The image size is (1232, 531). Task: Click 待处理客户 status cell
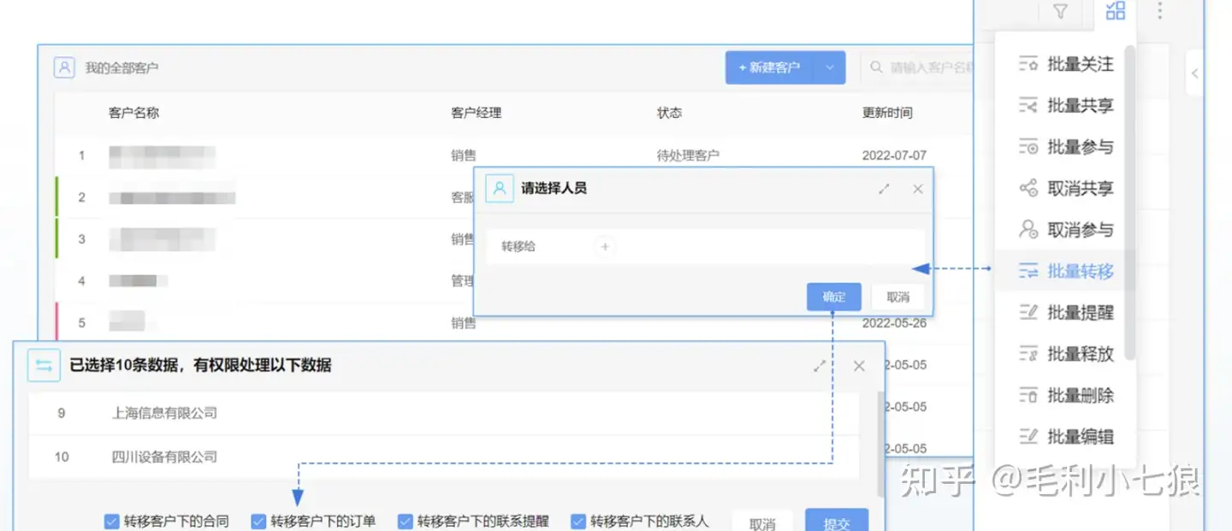click(688, 156)
